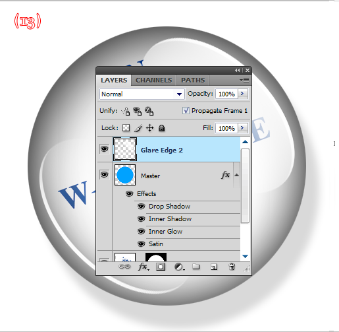Hide the Master layer
The height and width of the screenshot is (332, 339).
tap(105, 175)
